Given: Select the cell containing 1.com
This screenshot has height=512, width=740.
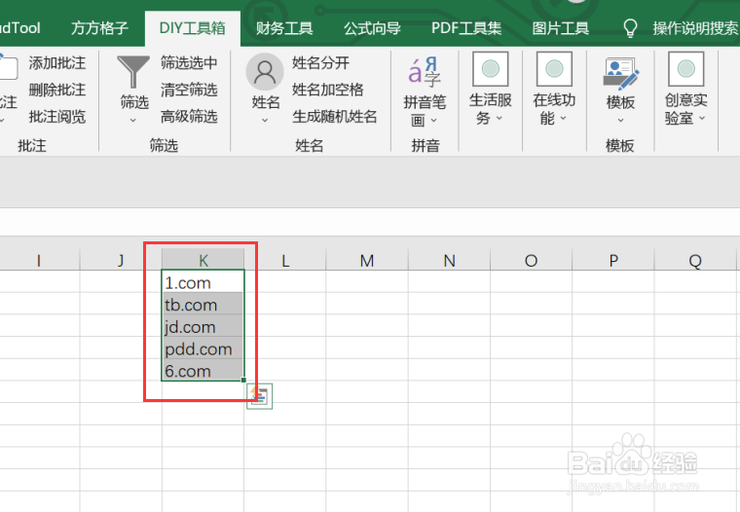Looking at the screenshot, I should tap(203, 281).
